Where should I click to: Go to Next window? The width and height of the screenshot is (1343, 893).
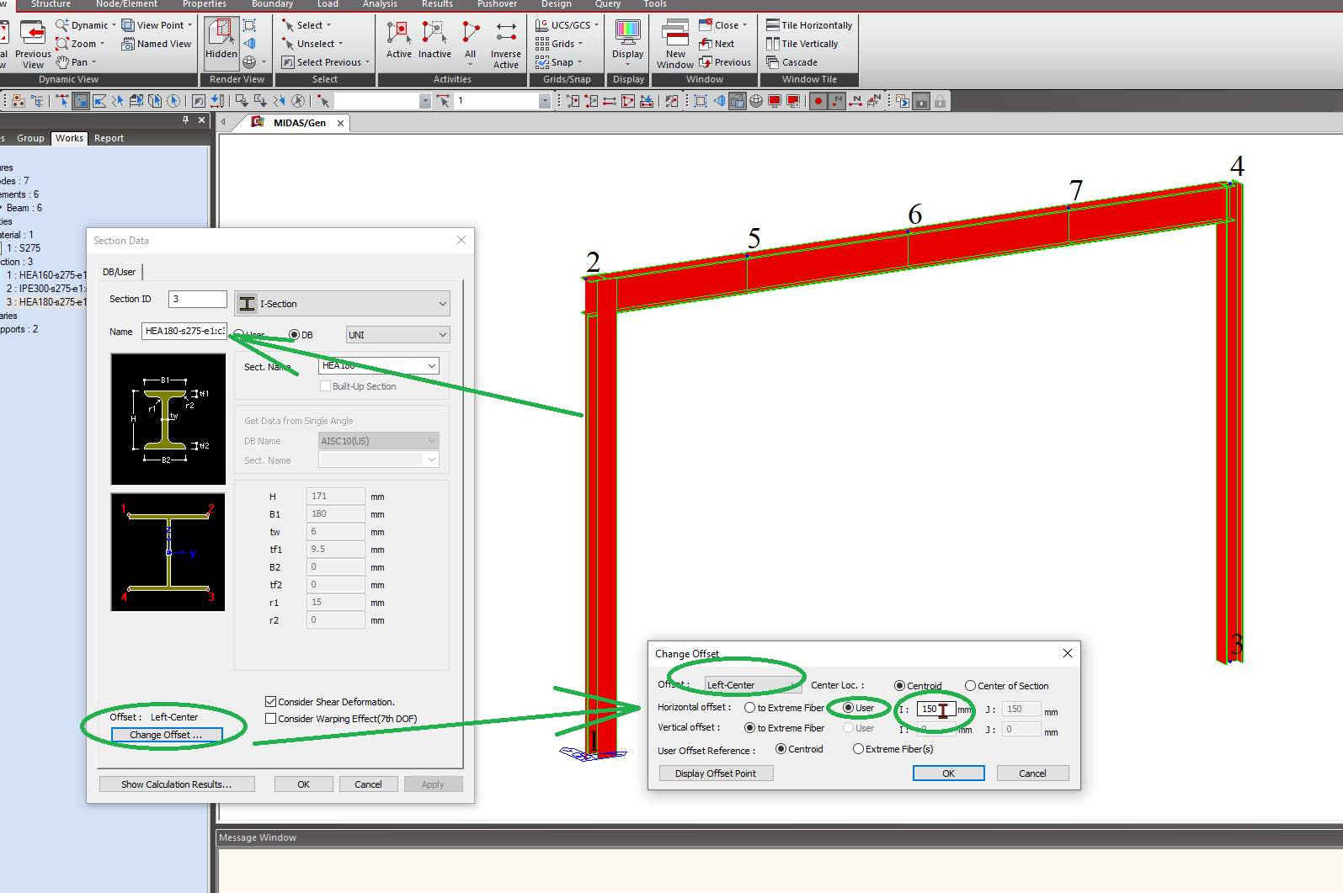pos(717,44)
